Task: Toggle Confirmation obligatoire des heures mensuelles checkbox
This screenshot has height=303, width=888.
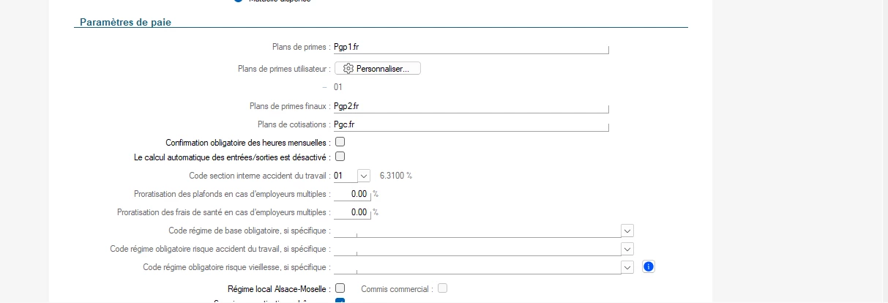Action: [x=340, y=141]
